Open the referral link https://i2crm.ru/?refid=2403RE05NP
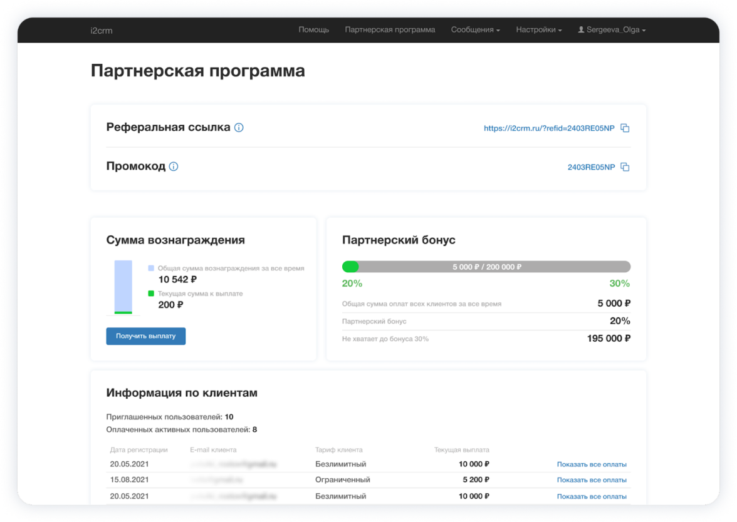The image size is (737, 522). click(548, 128)
